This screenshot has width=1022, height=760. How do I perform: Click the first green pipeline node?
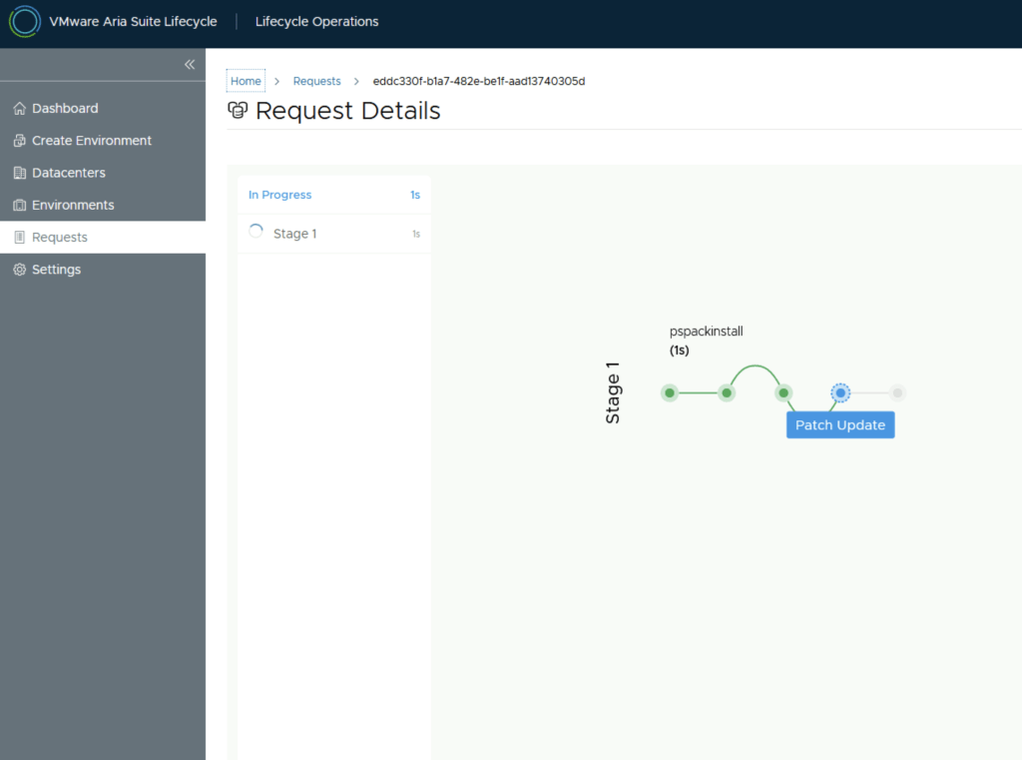670,393
